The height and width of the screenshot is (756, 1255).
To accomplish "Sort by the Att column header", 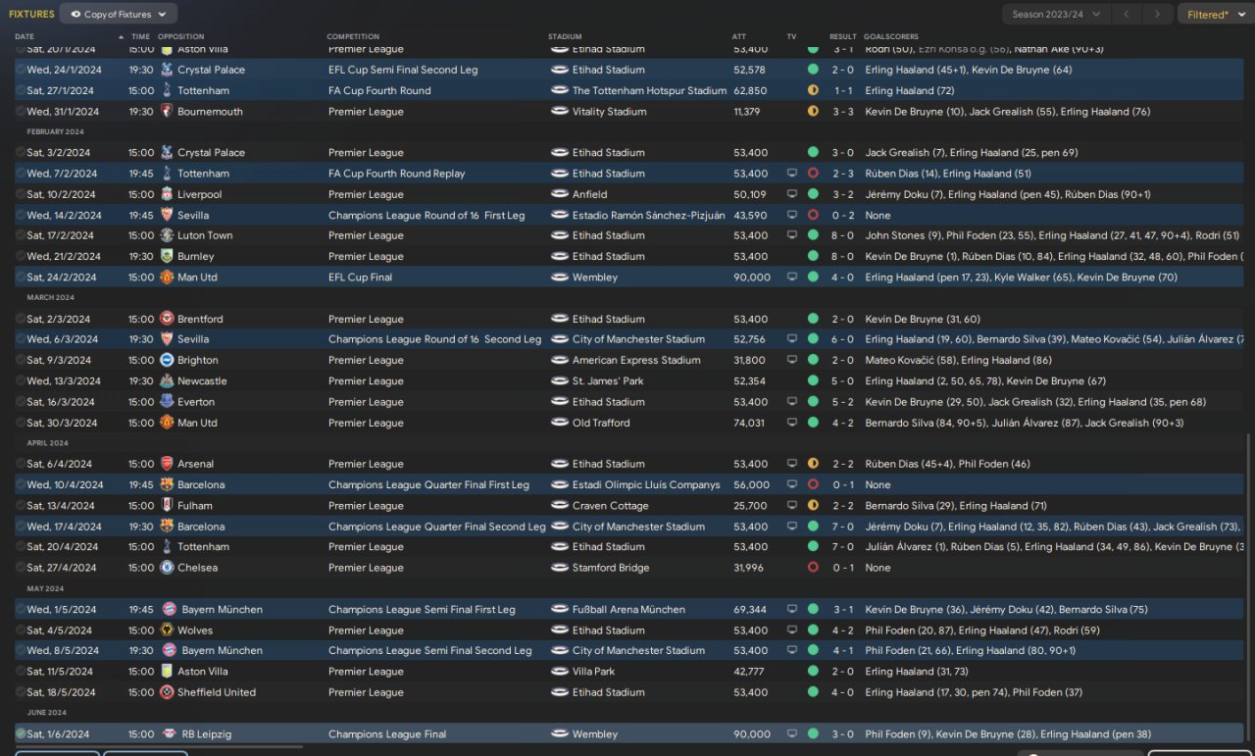I will 738,37.
